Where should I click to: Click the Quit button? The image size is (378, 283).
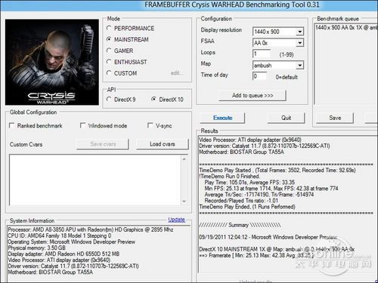[x=286, y=118]
